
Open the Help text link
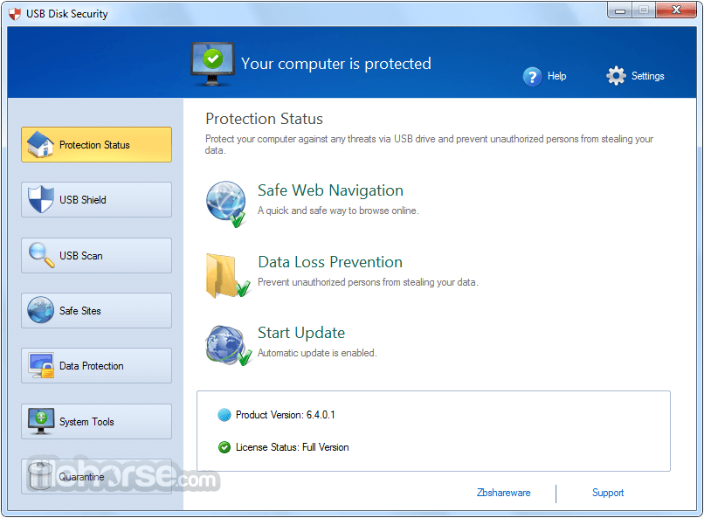(556, 76)
